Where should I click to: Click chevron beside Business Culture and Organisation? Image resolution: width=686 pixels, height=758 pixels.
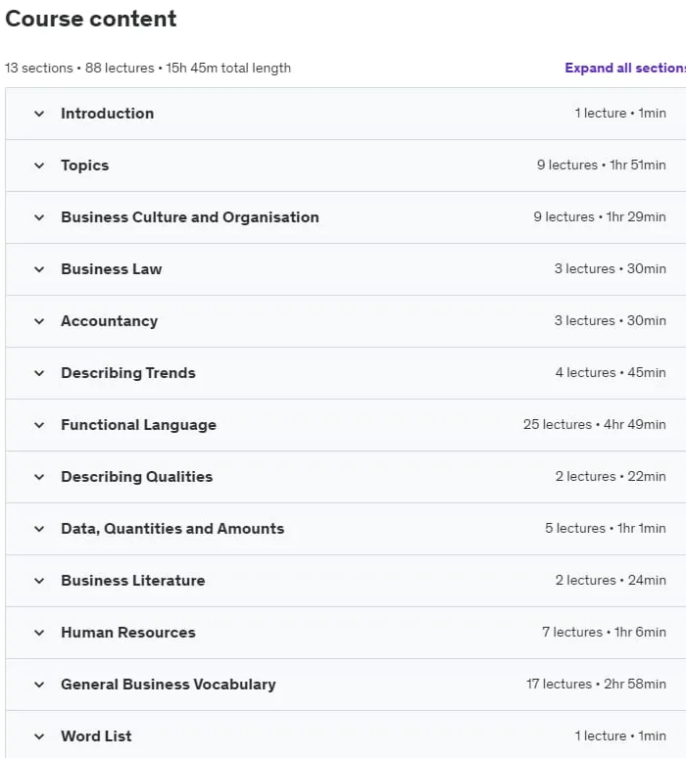click(x=39, y=217)
